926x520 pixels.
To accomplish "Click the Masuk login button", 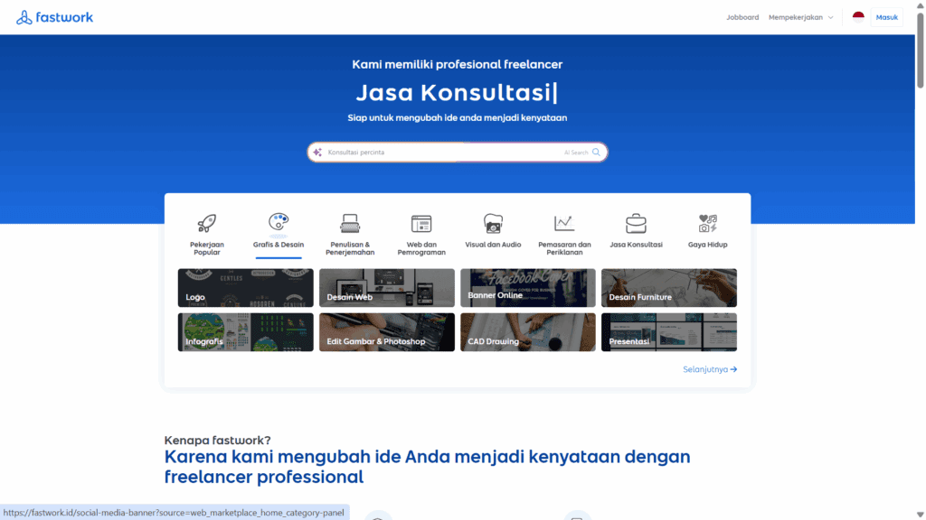I will click(x=886, y=16).
